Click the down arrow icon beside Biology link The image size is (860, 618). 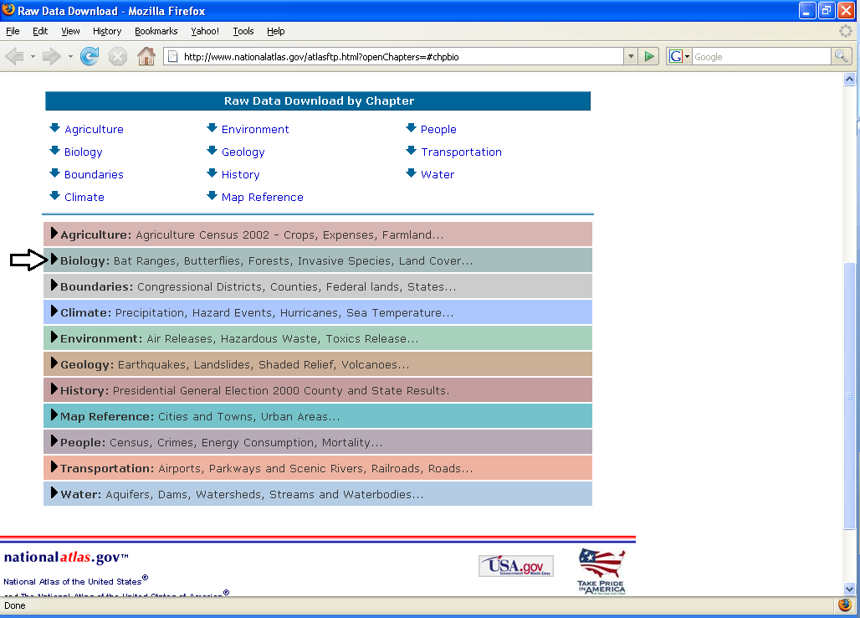(54, 151)
